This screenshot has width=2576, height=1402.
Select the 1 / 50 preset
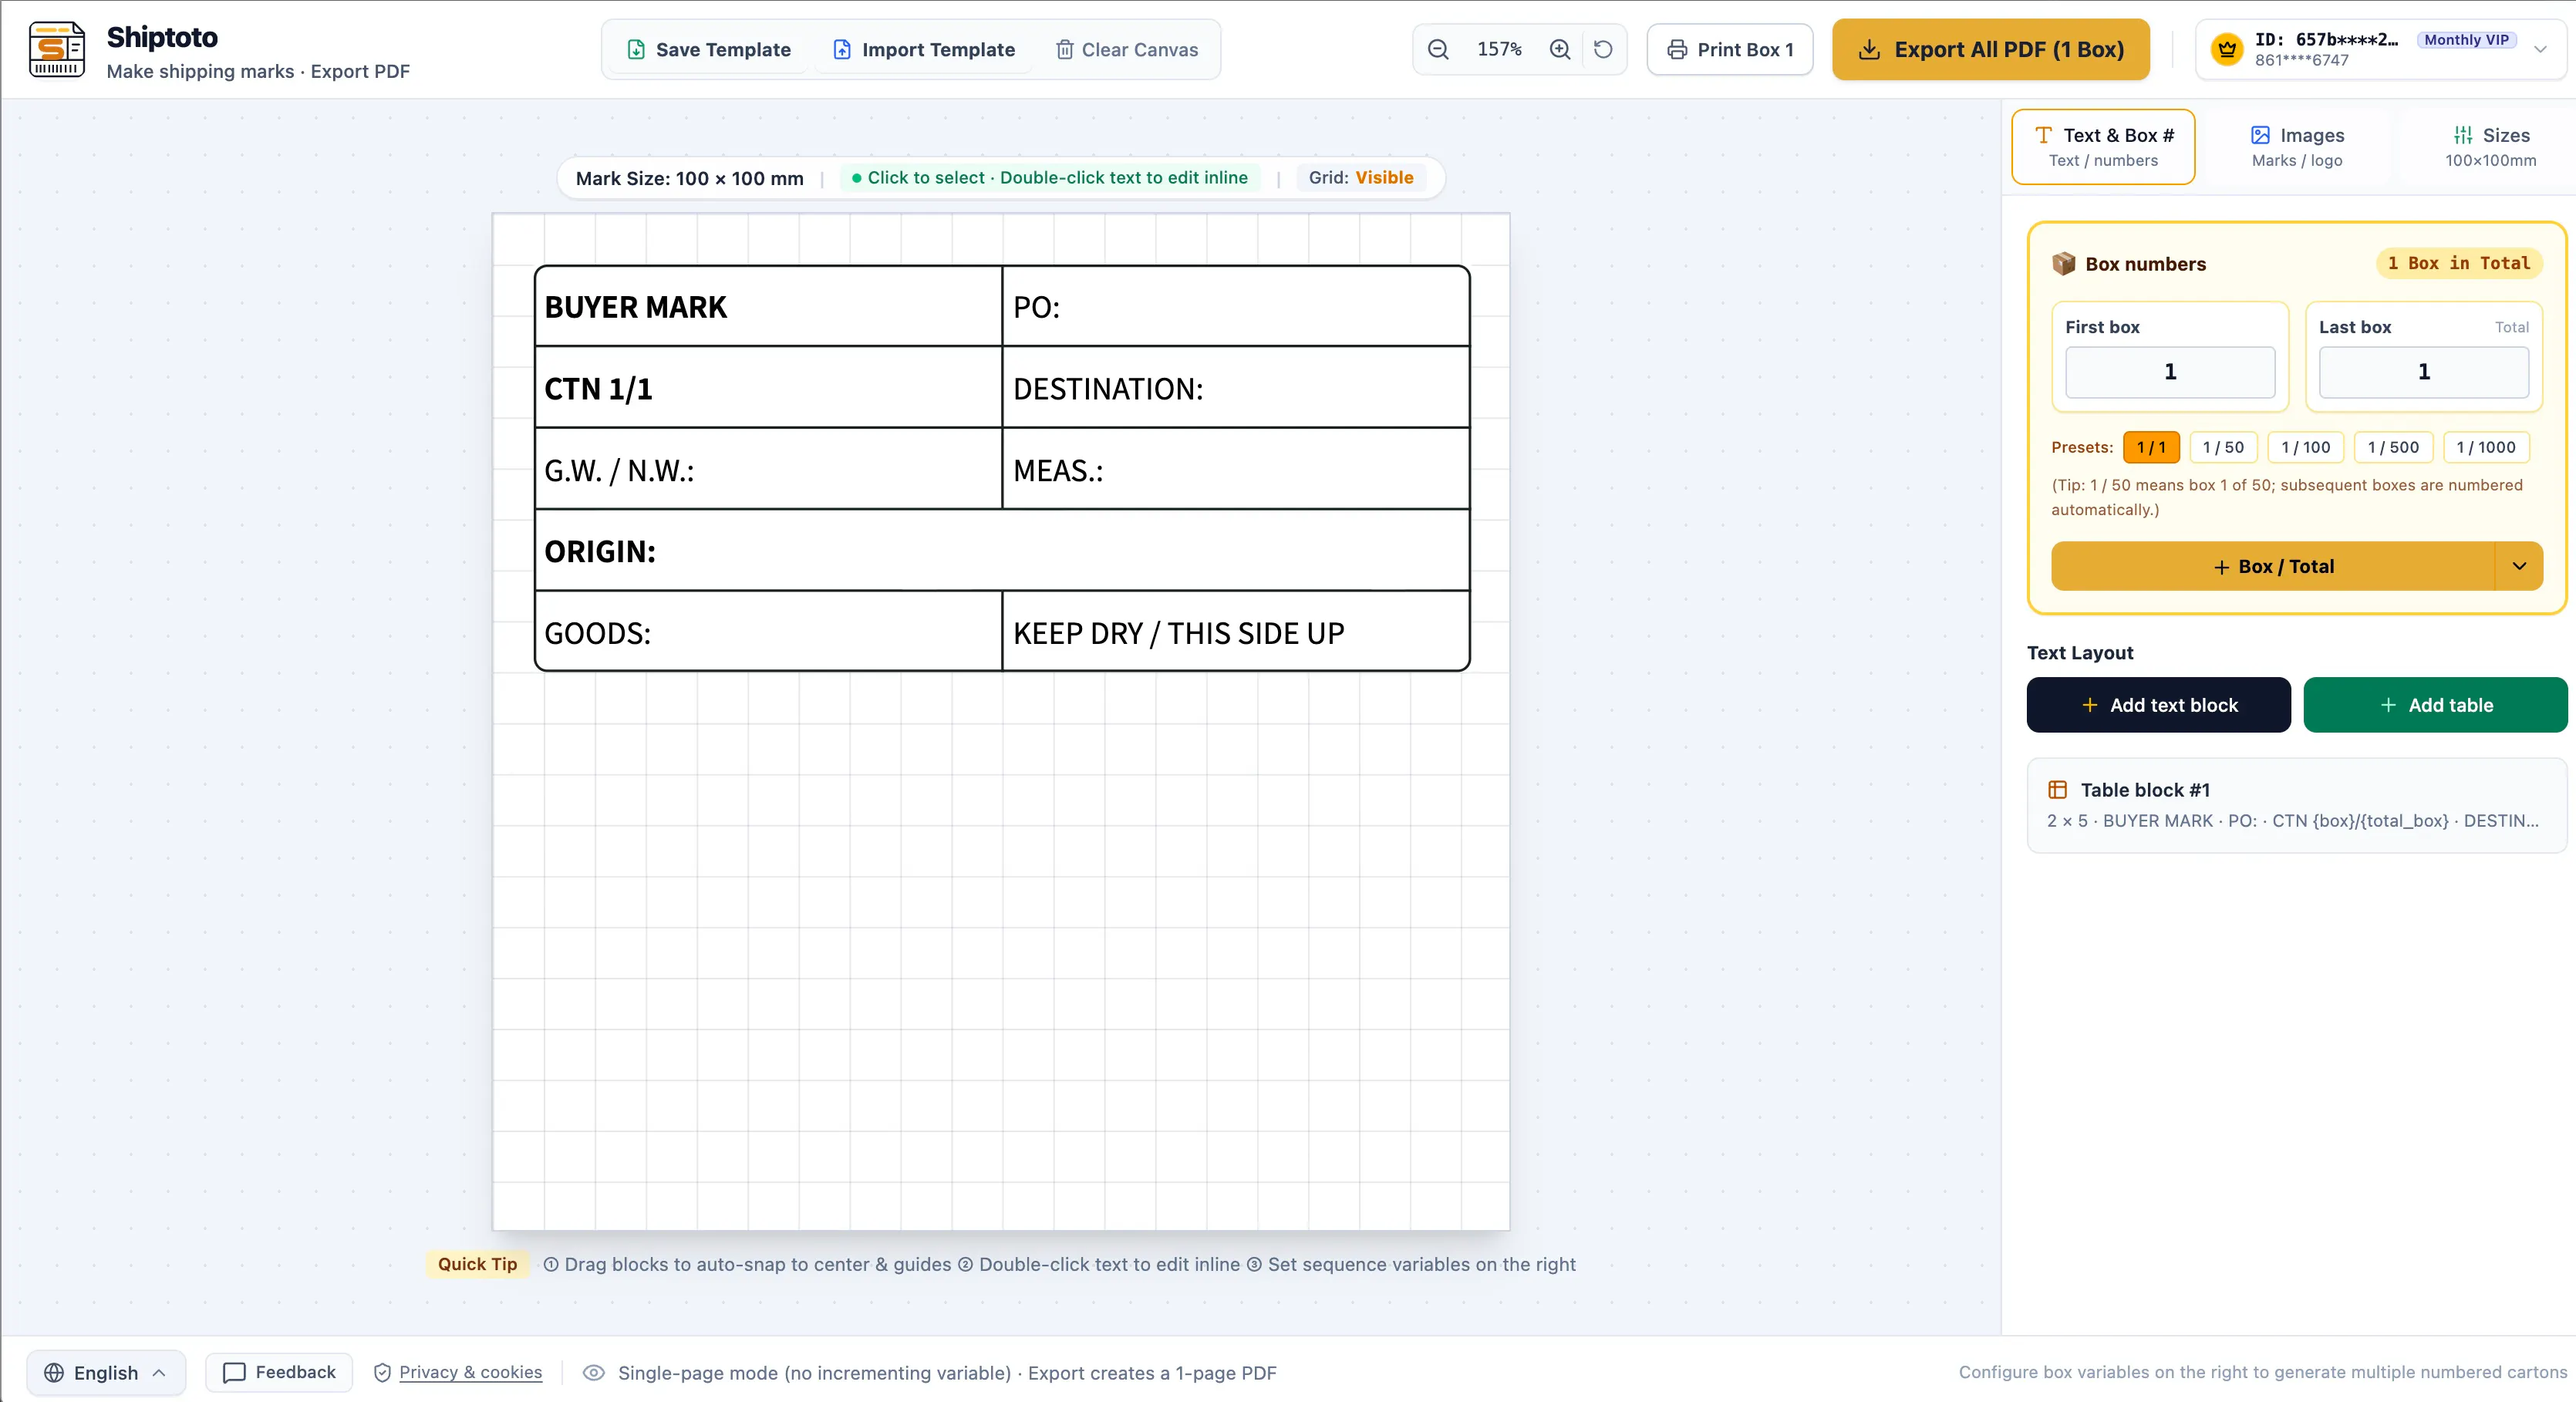point(2223,447)
